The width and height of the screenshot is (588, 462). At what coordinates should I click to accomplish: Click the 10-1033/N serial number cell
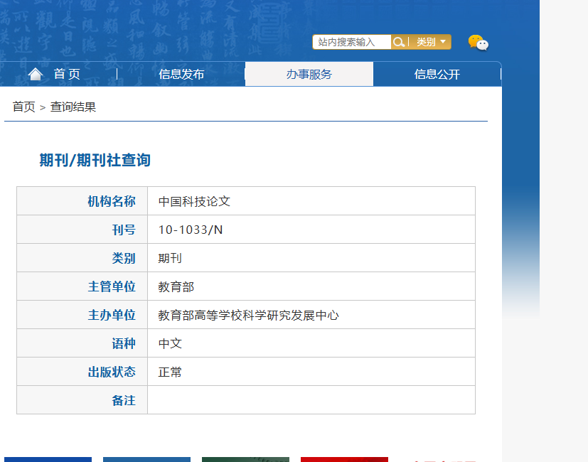tap(311, 230)
